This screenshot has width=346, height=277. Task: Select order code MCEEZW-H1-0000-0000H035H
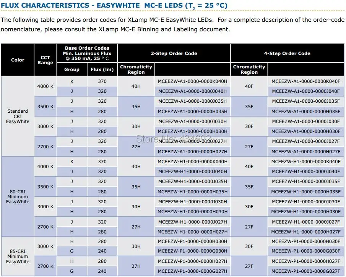pyautogui.click(x=192, y=192)
